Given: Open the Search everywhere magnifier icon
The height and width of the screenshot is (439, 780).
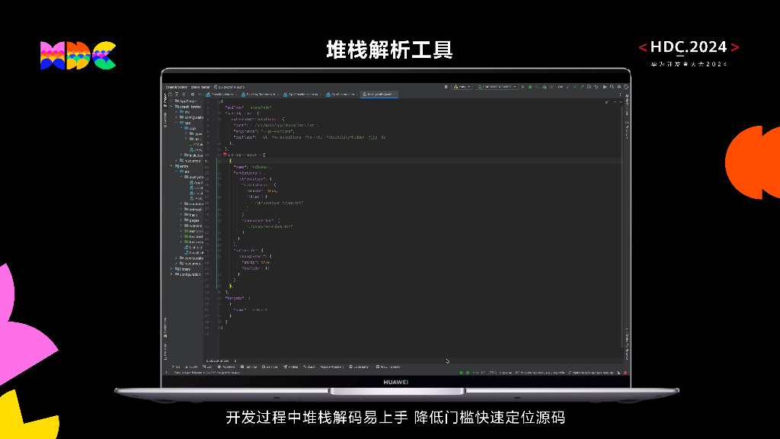Looking at the screenshot, I should pos(612,88).
